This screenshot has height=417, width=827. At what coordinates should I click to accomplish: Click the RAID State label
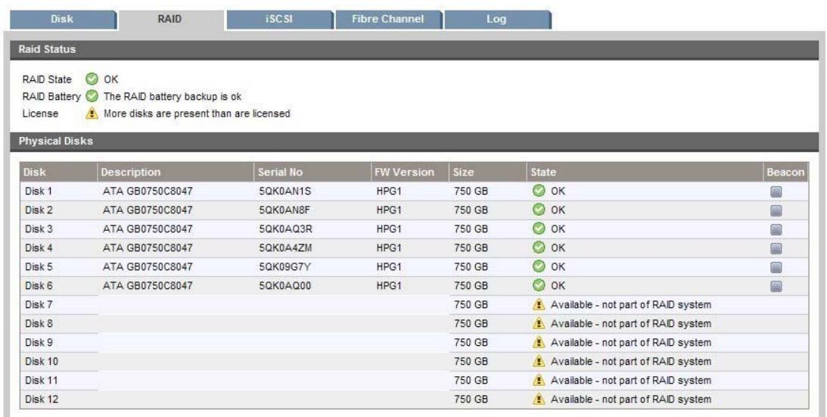tap(47, 79)
